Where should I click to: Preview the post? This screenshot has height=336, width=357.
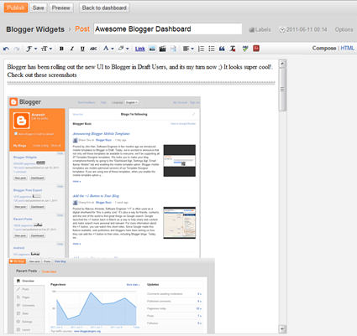click(x=61, y=8)
